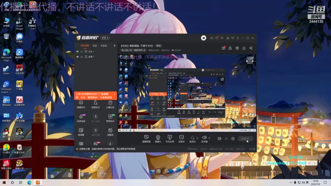Add a 直播屏幕 screen capture source
Viewport: 331px width, 186px height.
coord(146,139)
